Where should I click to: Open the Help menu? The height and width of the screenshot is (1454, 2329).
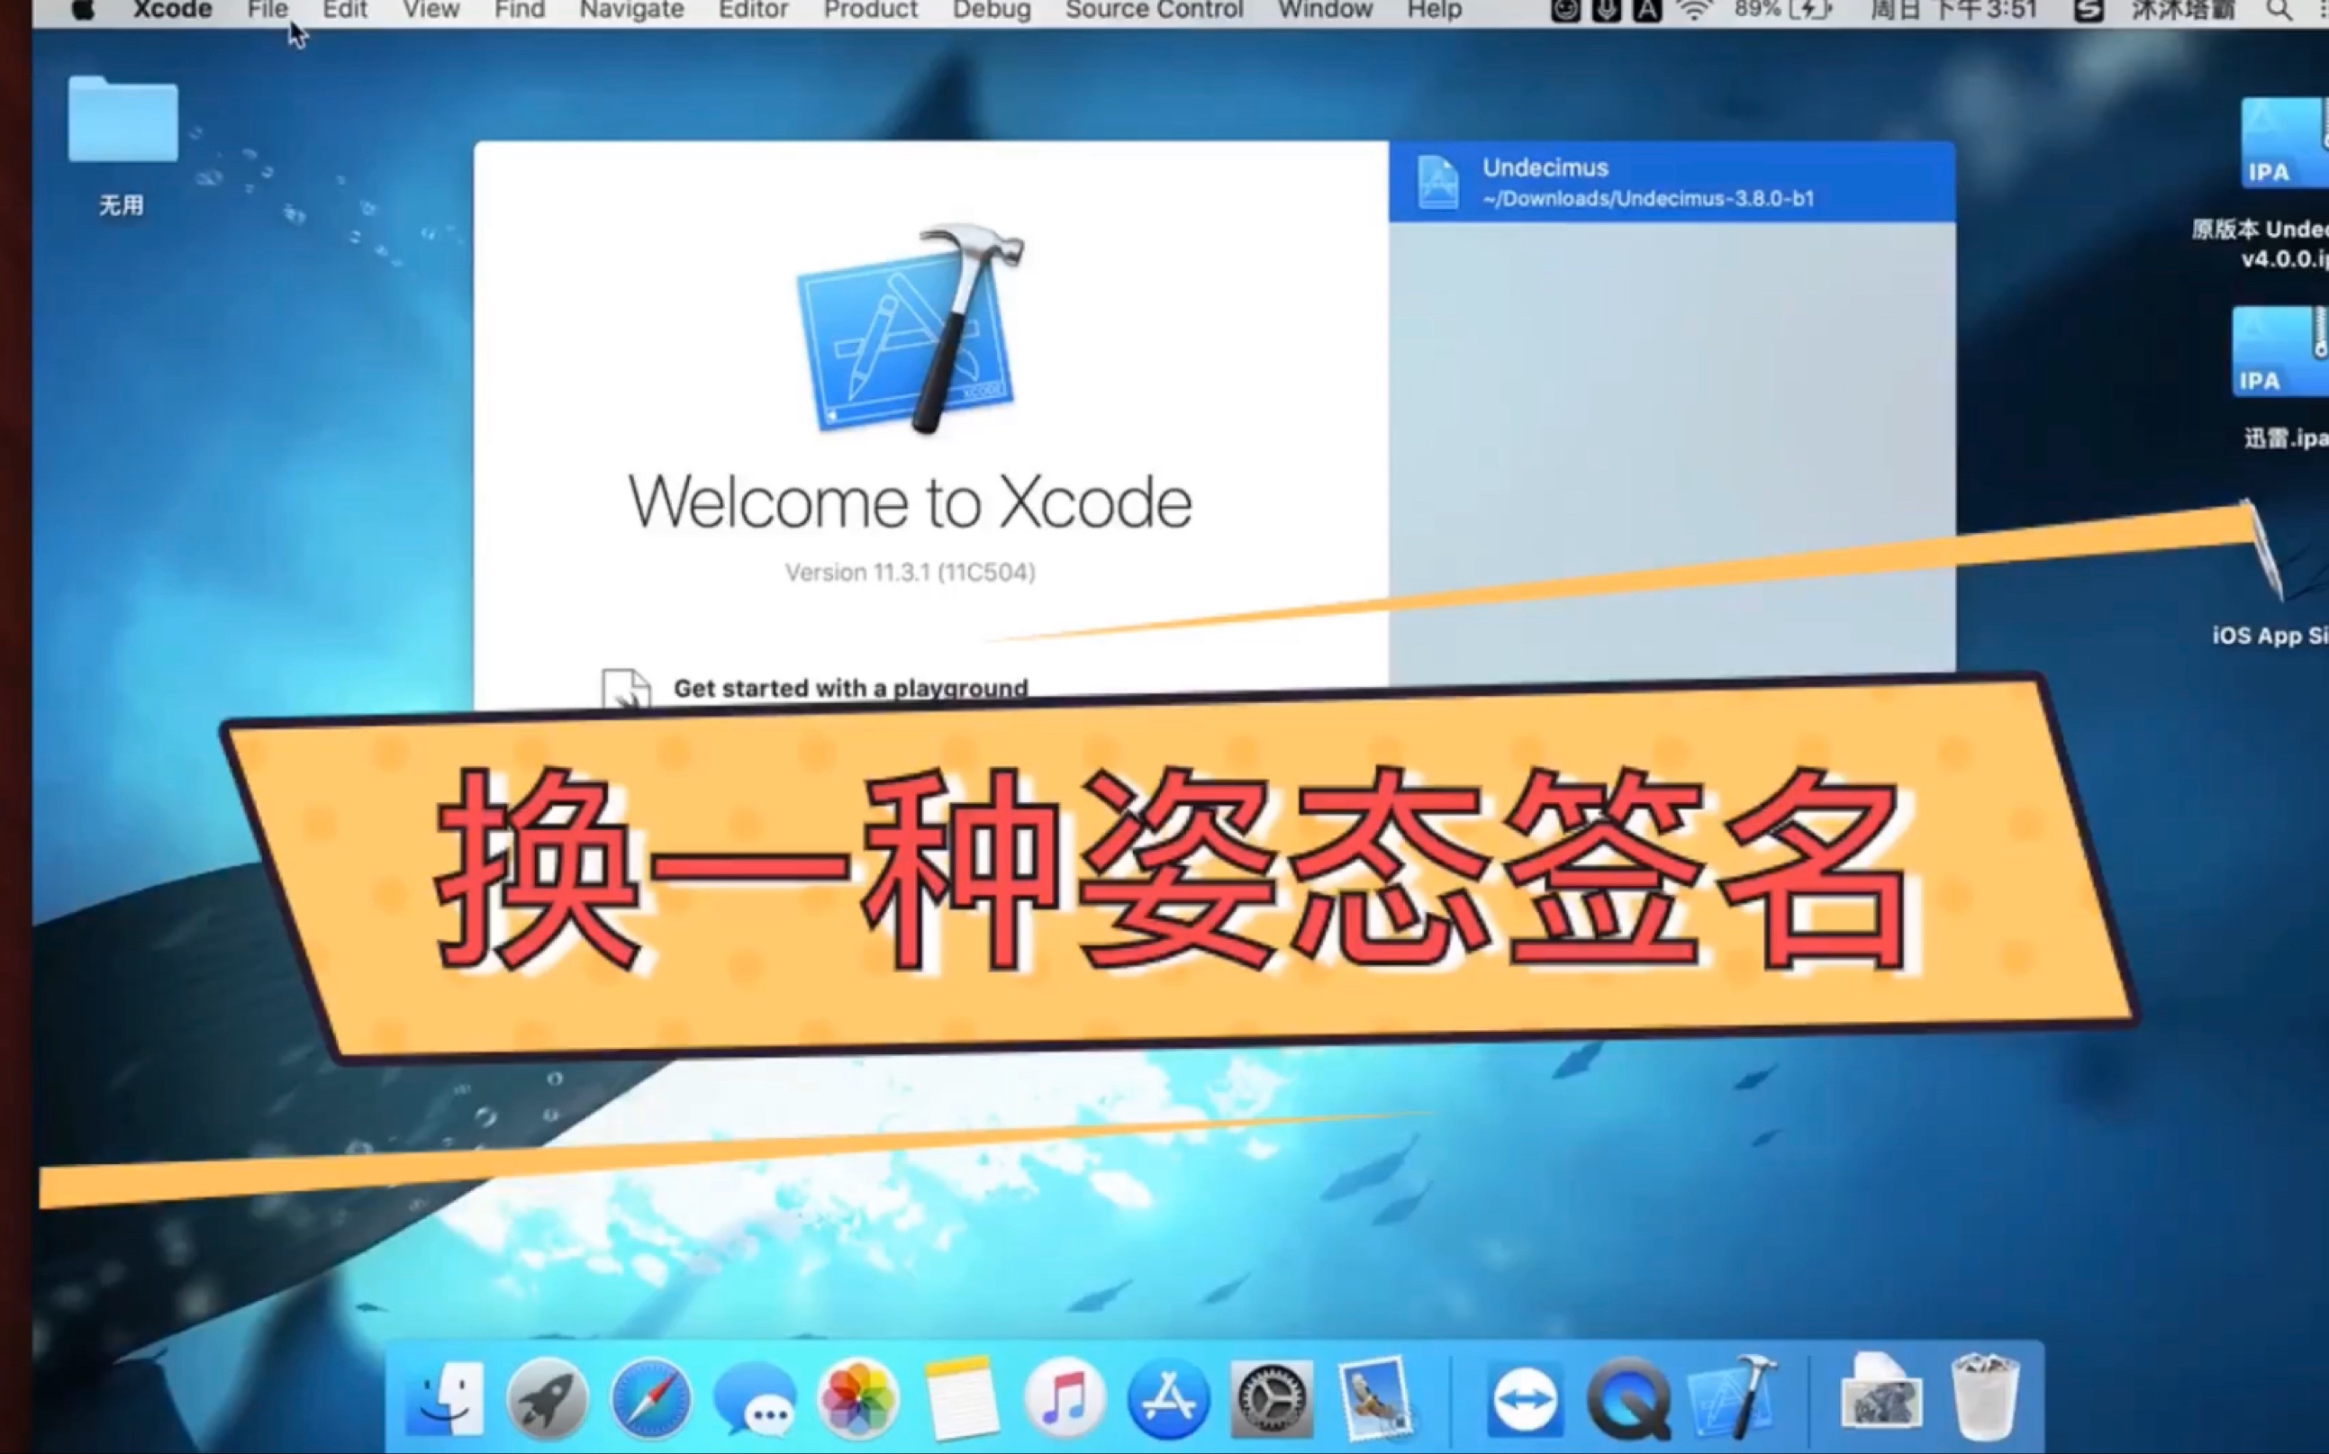[1435, 10]
